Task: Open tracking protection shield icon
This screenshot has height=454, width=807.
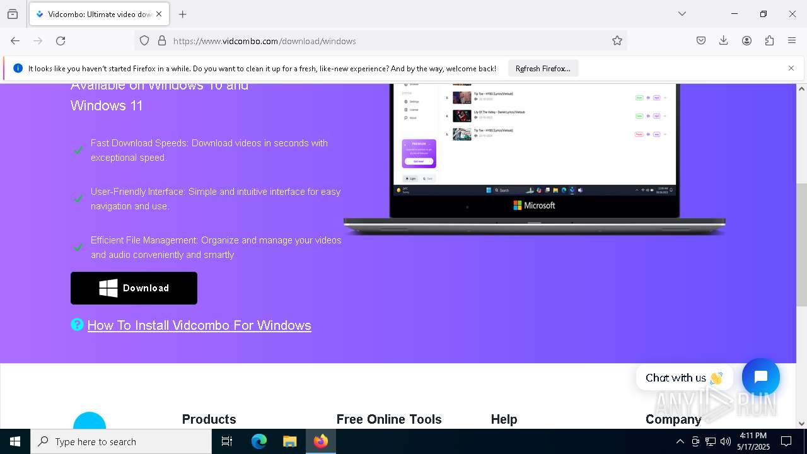Action: coord(144,41)
